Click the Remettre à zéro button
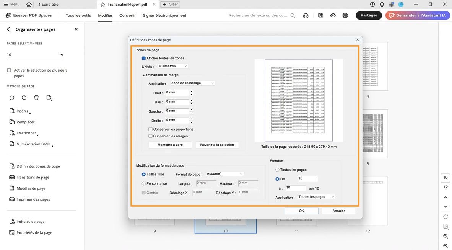The image size is (452, 250). coord(171,145)
